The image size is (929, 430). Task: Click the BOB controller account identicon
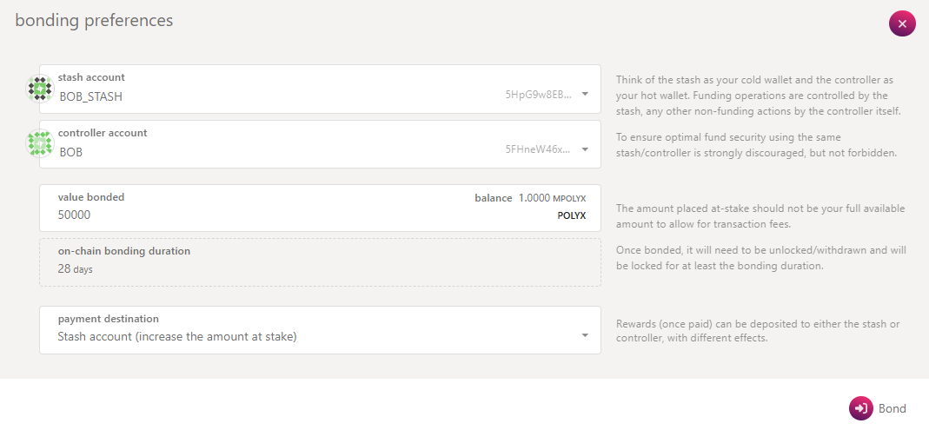click(40, 143)
